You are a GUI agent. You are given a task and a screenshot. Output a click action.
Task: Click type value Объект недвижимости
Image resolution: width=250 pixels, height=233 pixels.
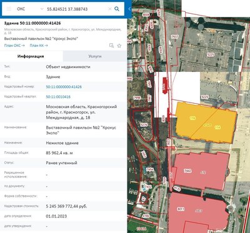click(x=68, y=67)
